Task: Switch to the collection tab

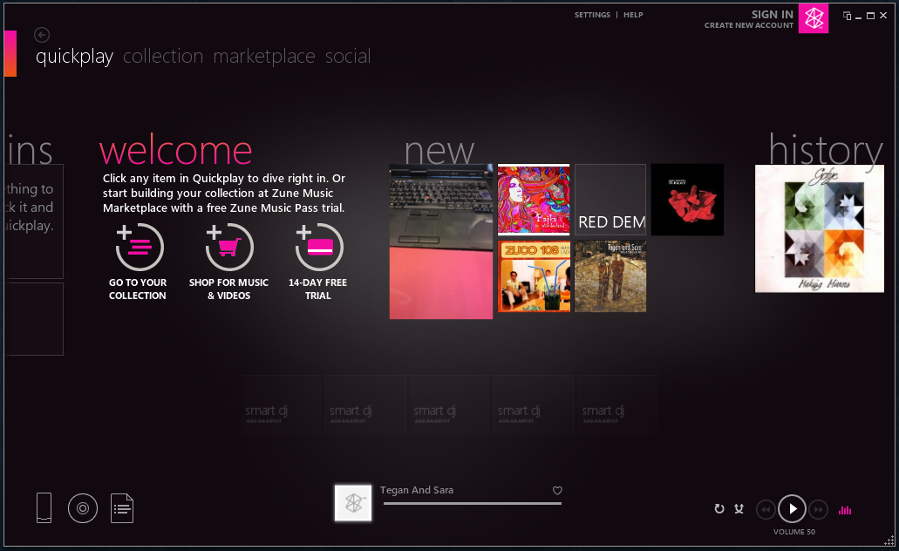Action: tap(163, 57)
